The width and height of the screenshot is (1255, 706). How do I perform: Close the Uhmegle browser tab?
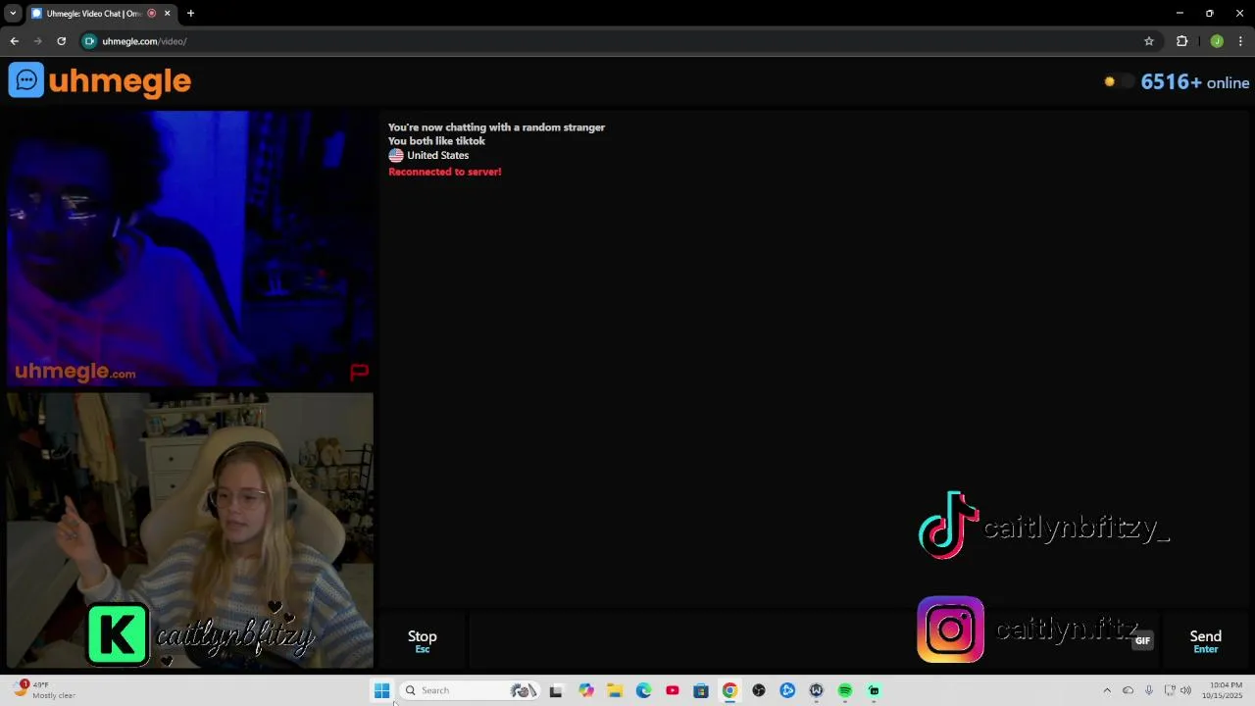[x=167, y=14]
